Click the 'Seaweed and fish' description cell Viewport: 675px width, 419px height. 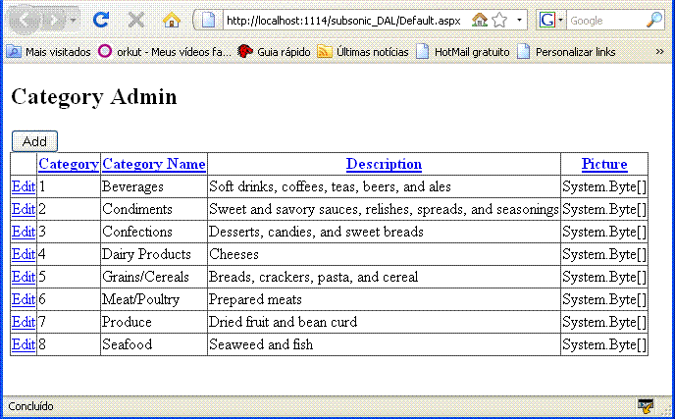point(384,344)
